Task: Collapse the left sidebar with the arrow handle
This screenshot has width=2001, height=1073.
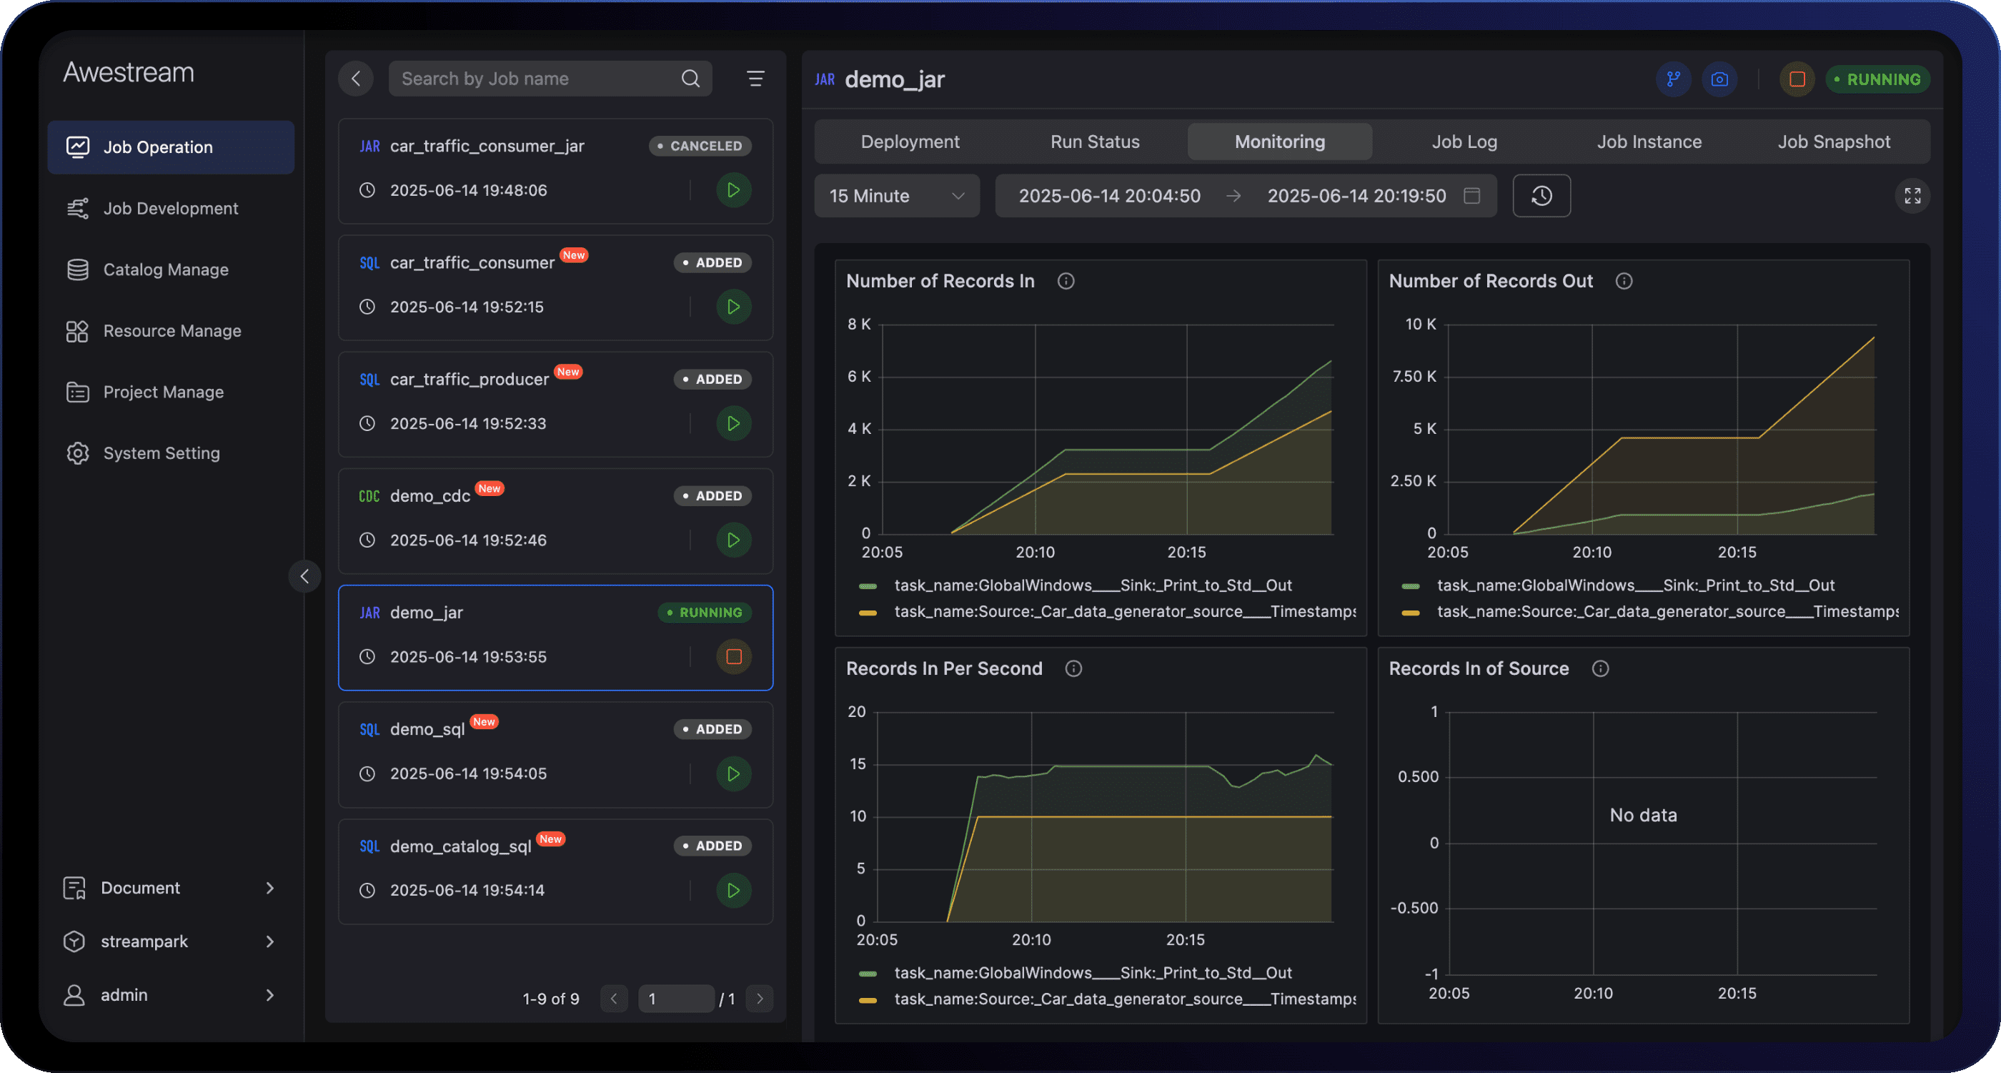Action: click(x=304, y=576)
